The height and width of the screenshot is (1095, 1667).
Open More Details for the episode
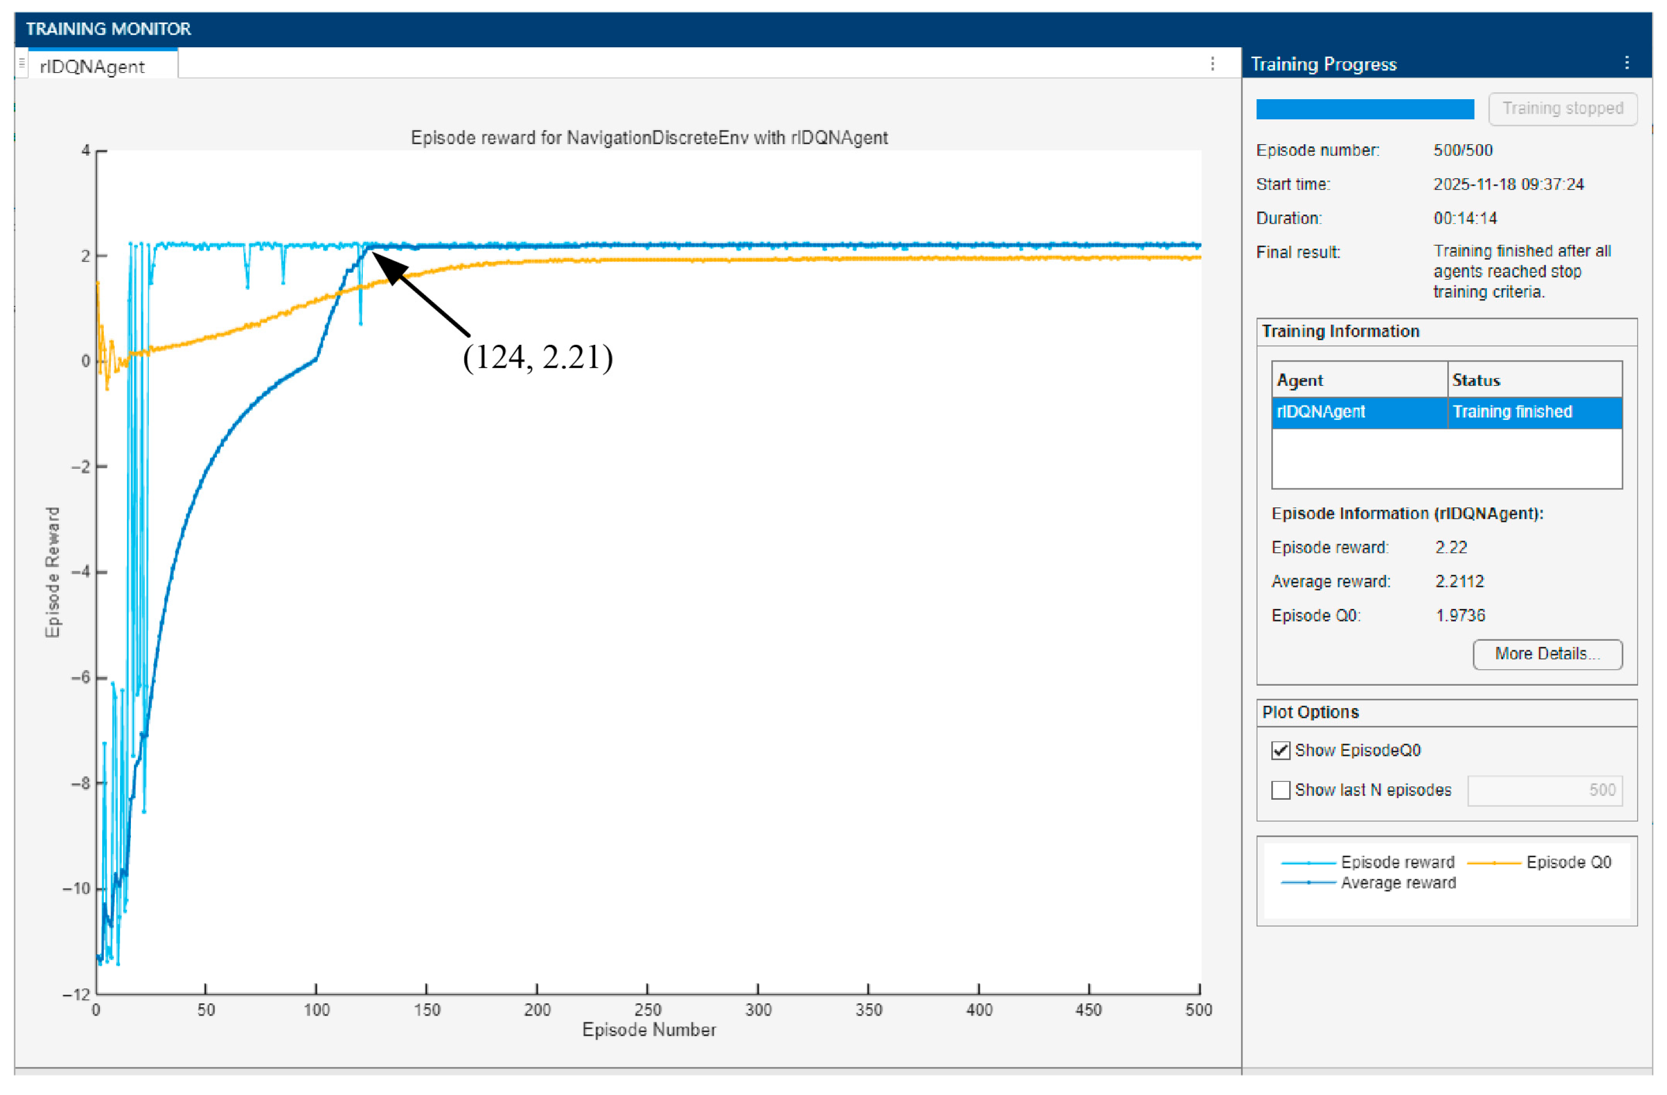pos(1547,654)
